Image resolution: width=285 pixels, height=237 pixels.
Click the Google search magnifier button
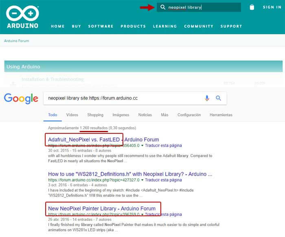(x=218, y=98)
